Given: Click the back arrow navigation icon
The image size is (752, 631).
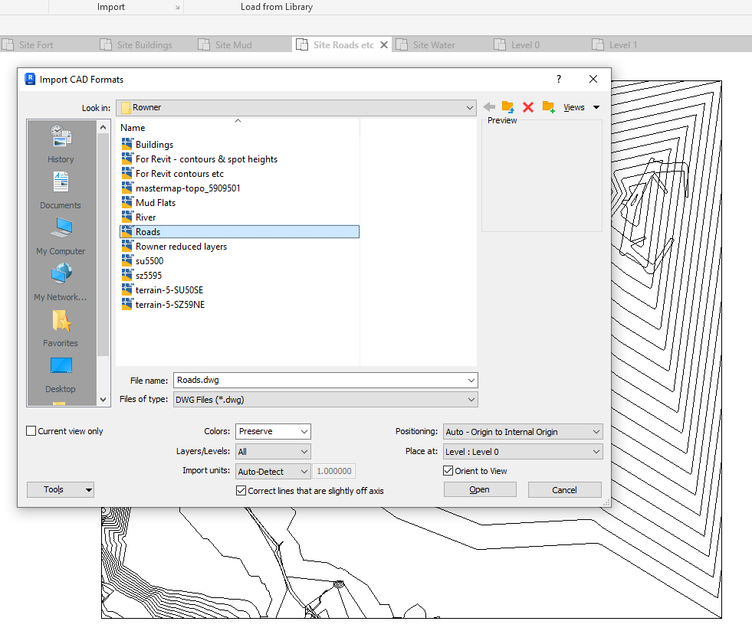Looking at the screenshot, I should [x=489, y=107].
